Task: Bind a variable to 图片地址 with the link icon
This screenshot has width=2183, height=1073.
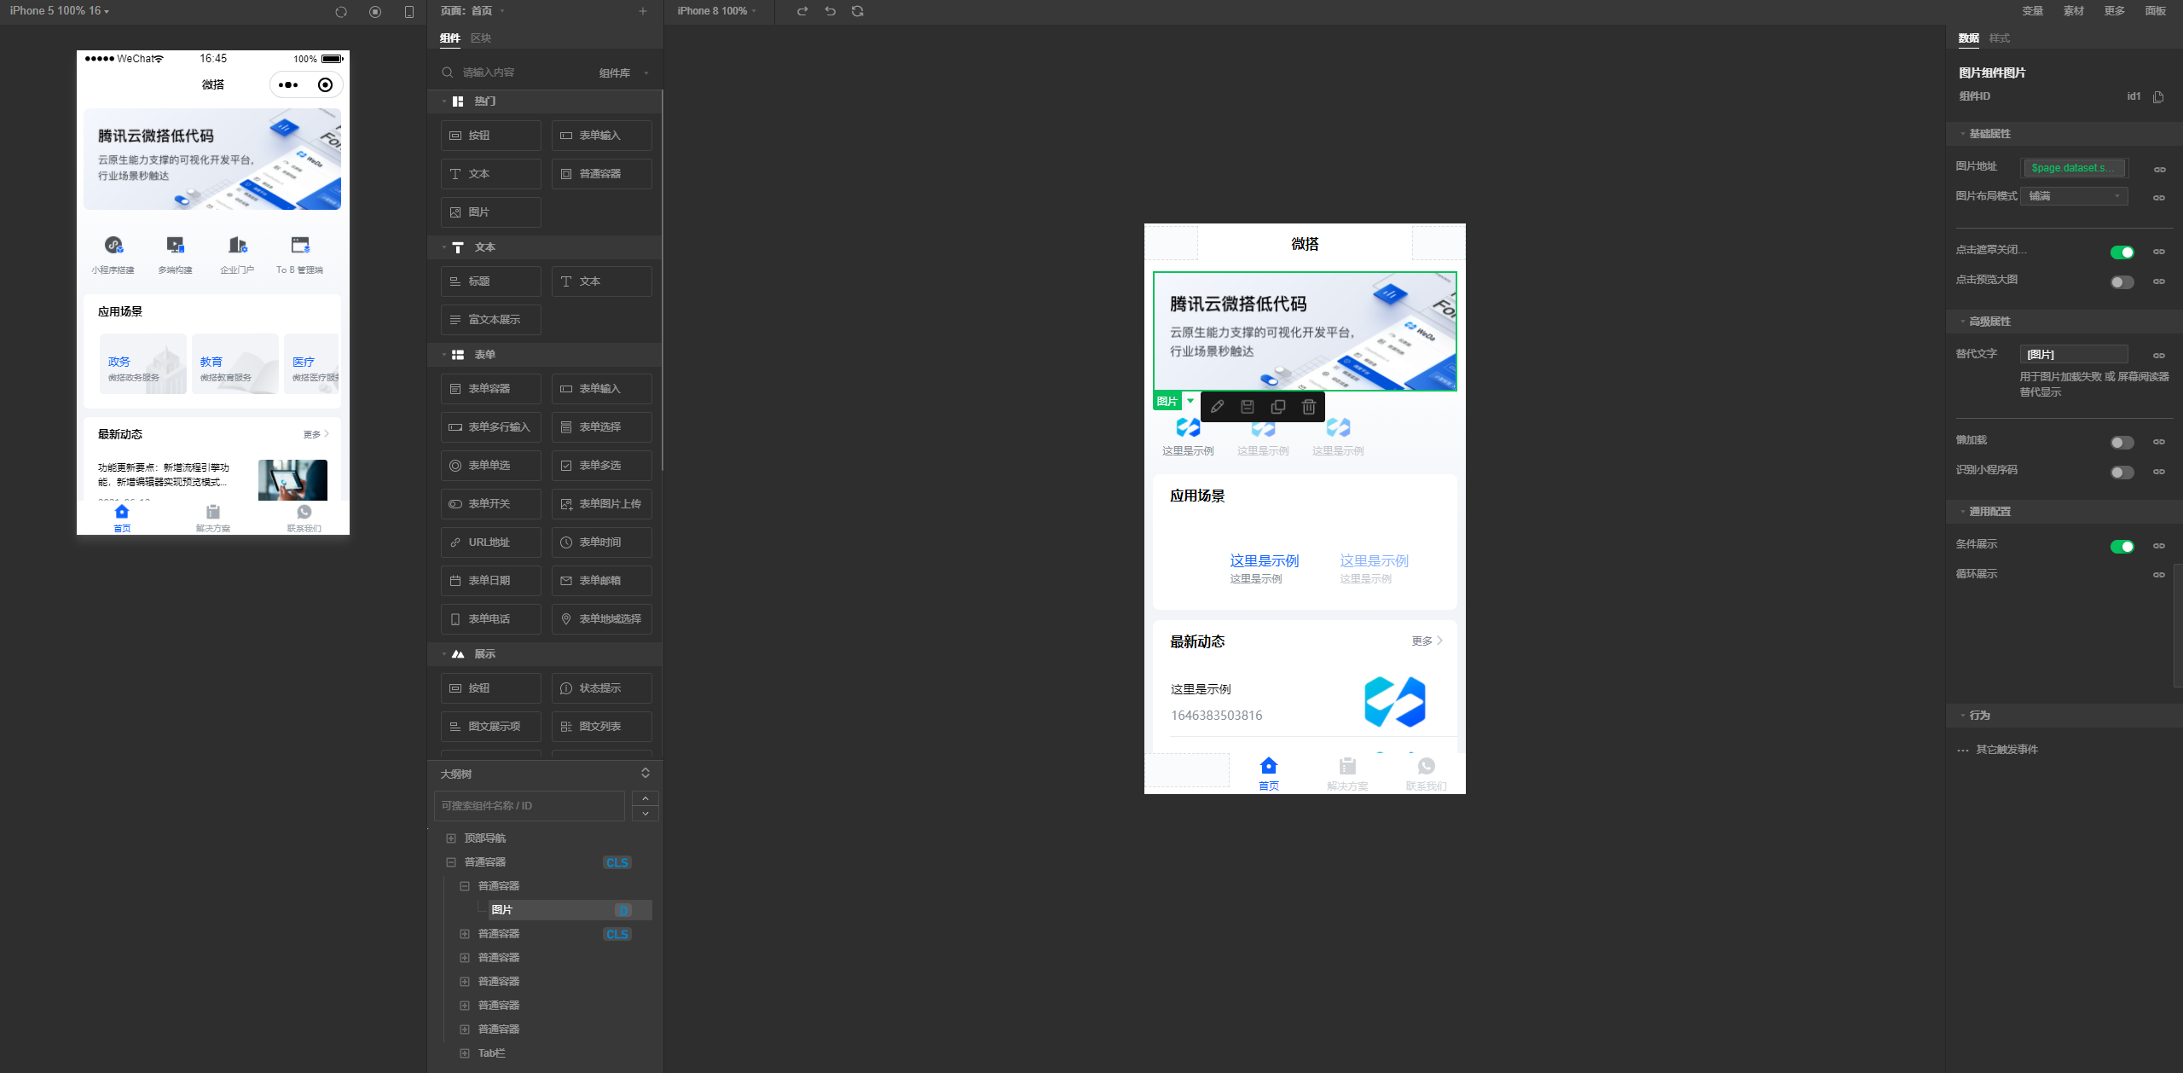Action: (2159, 169)
